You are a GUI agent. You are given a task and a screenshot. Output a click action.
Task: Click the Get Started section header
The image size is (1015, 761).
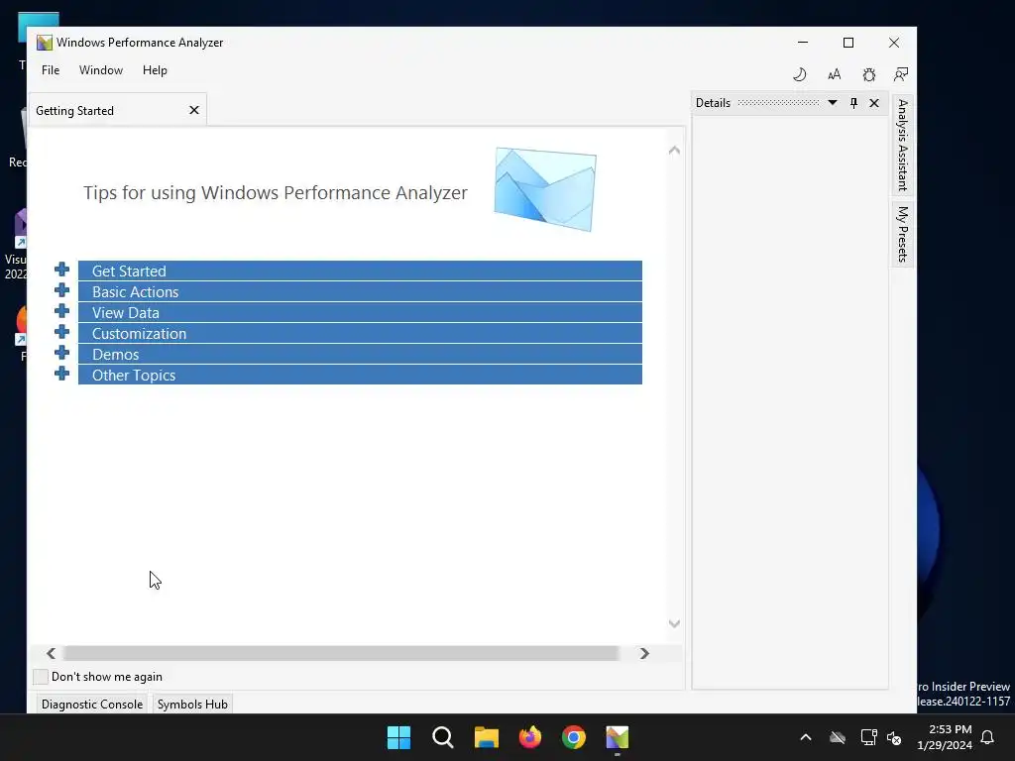360,271
